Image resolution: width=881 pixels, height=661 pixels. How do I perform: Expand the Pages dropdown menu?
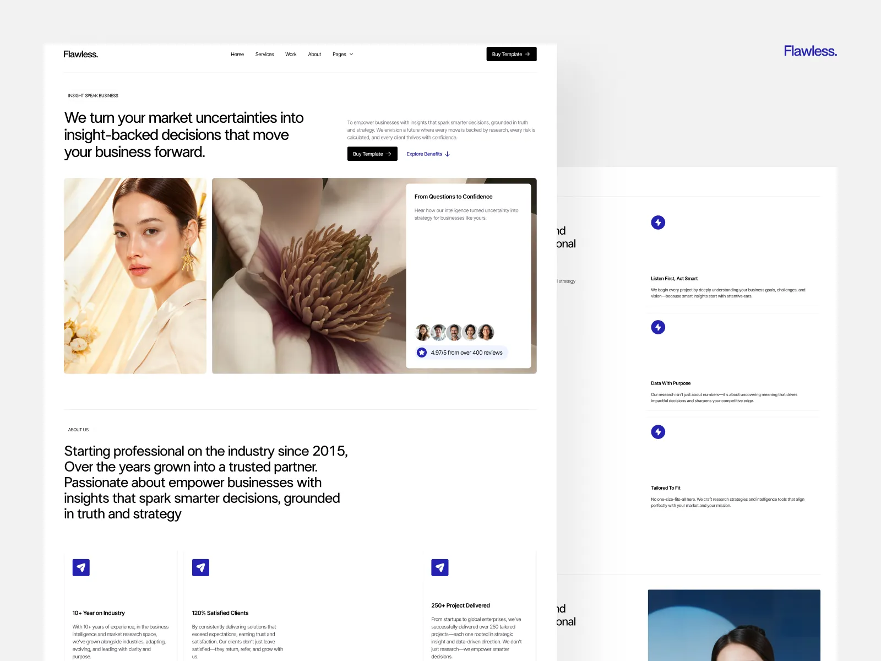coord(342,54)
